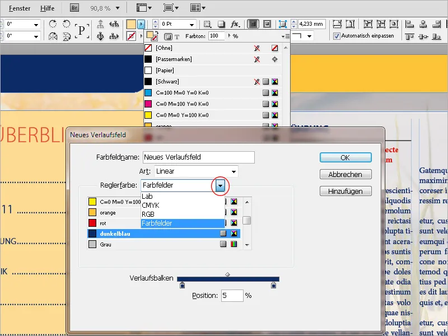Click dialog swatch list scroll-up arrow
The image size is (448, 336).
click(x=247, y=202)
